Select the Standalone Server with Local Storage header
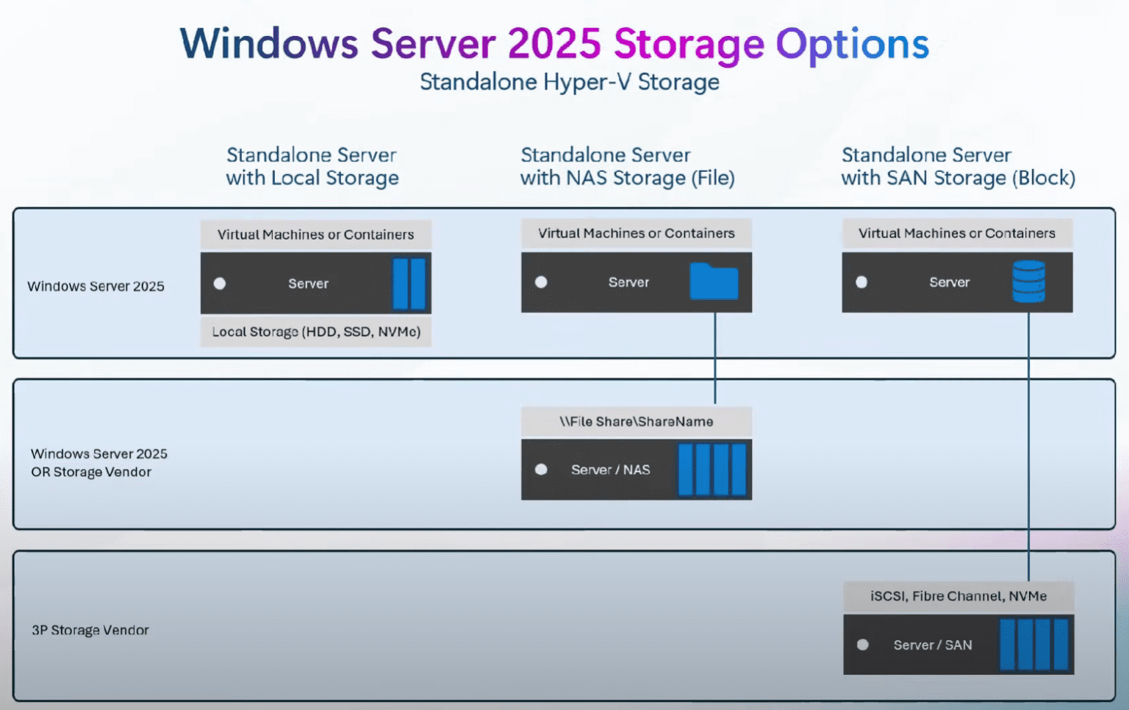The height and width of the screenshot is (710, 1129). coord(312,166)
